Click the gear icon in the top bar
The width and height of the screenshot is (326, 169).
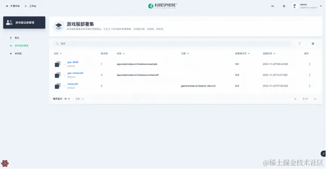284,6
